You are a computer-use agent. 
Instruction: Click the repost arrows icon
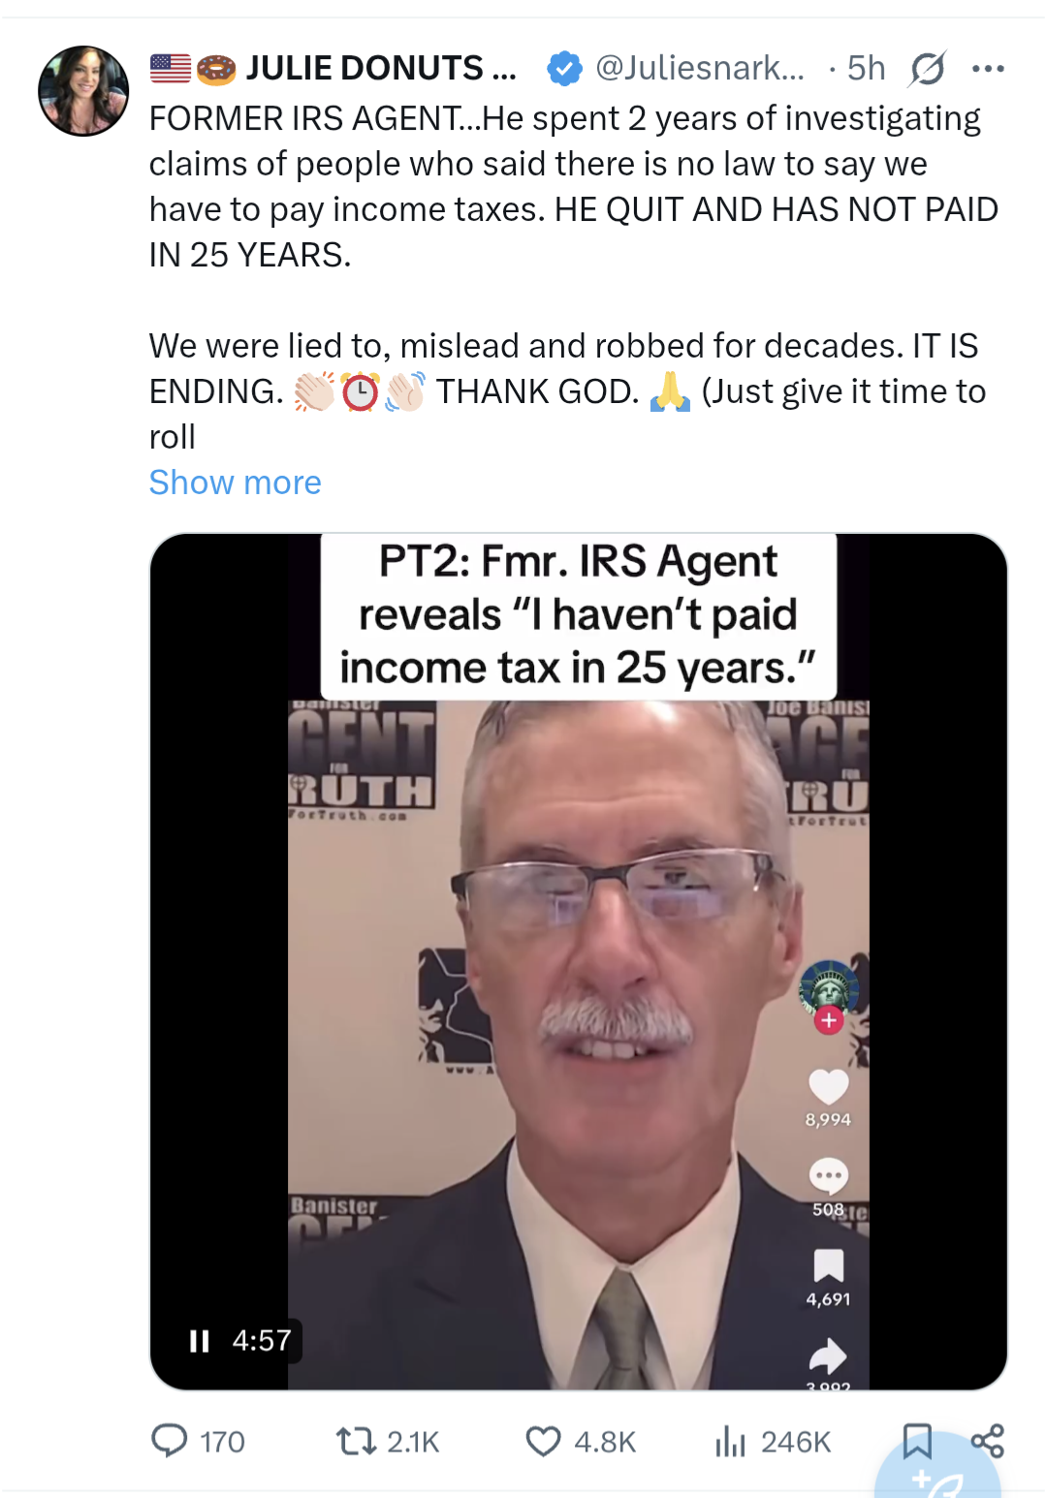(x=356, y=1442)
